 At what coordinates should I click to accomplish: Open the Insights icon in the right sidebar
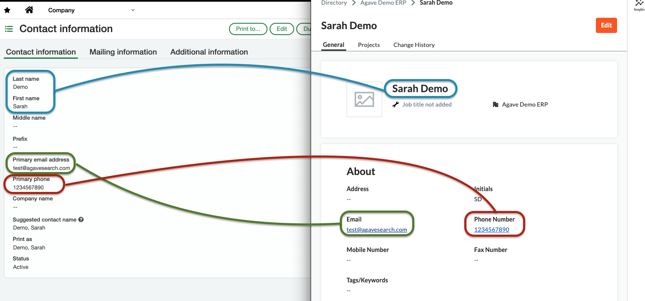click(x=639, y=5)
